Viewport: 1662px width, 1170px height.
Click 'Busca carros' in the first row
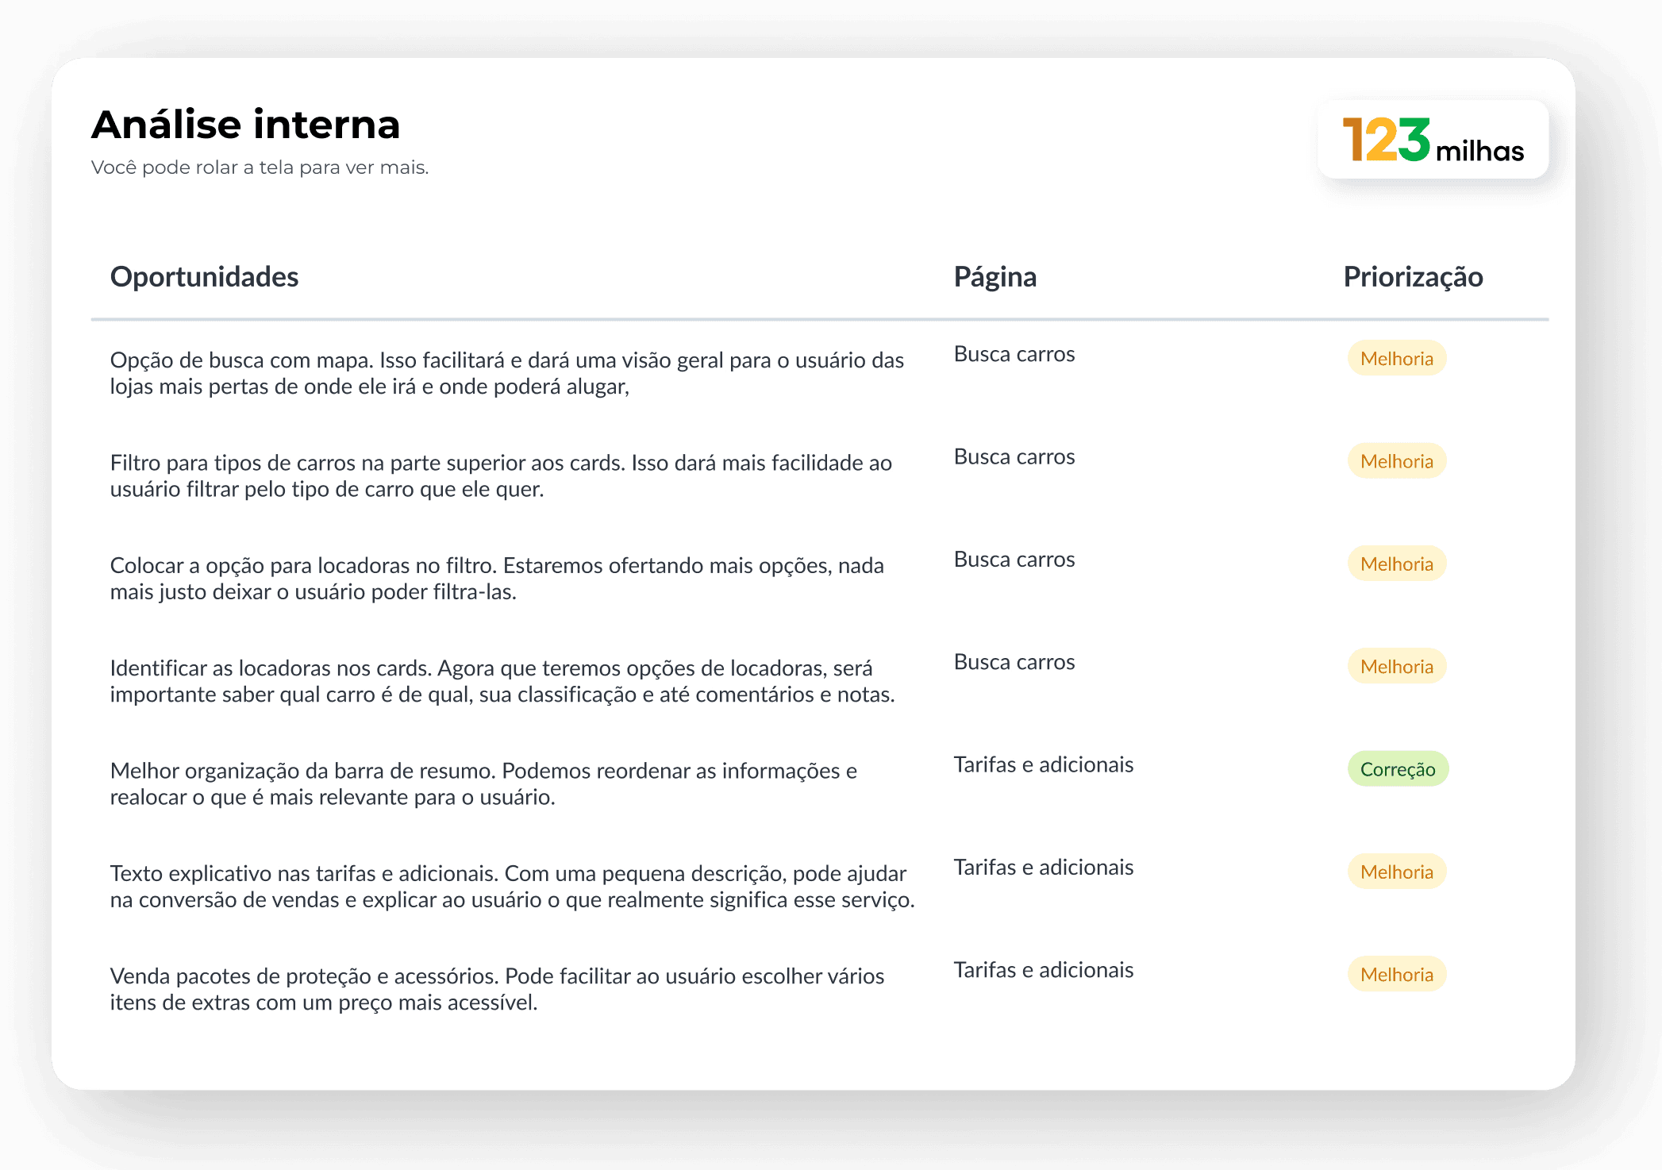[x=1014, y=354]
